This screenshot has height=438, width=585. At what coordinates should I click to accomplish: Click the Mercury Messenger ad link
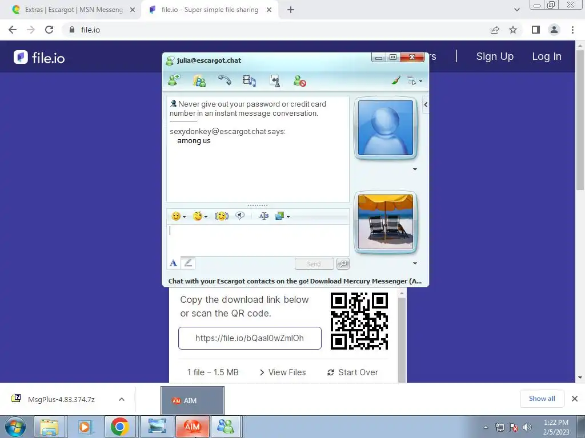pyautogui.click(x=295, y=281)
